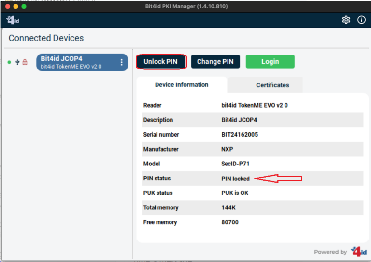The width and height of the screenshot is (371, 262).
Task: Close the Bit4id PKI Manager window
Action: pyautogui.click(x=6, y=6)
